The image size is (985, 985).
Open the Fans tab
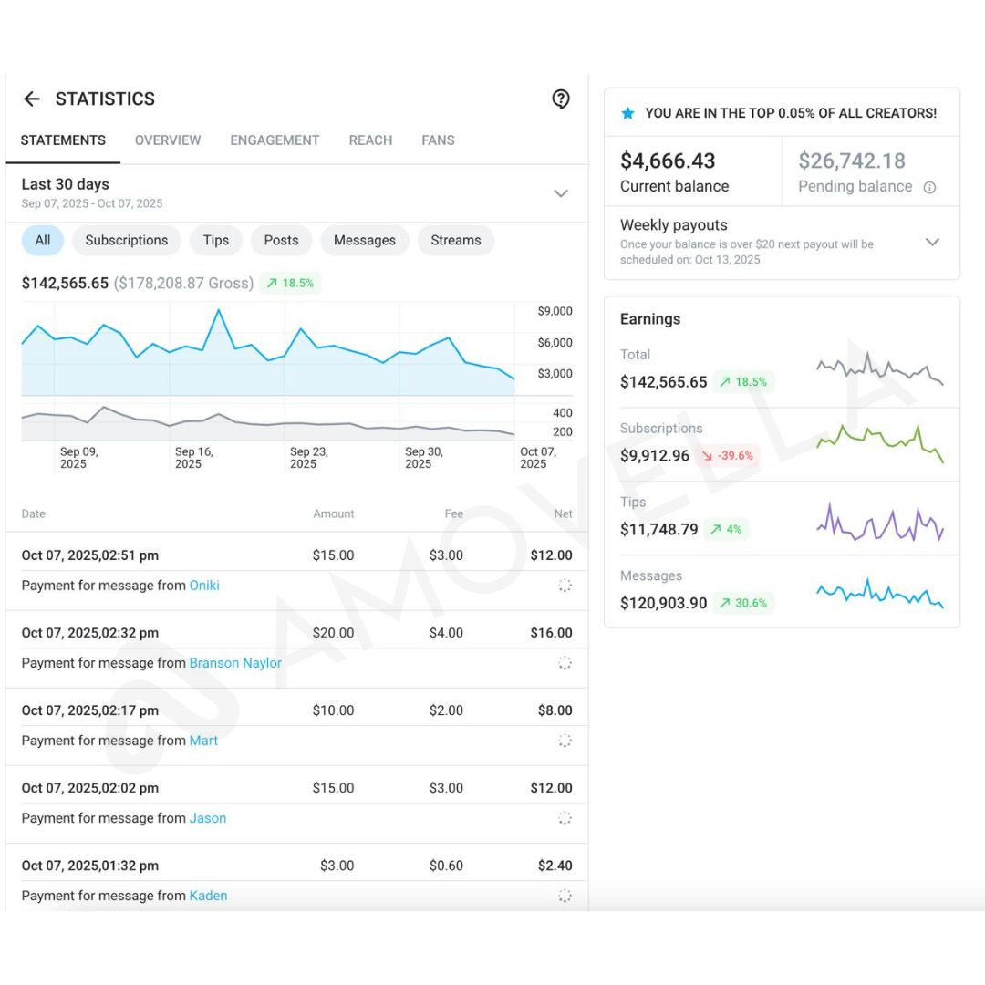click(438, 140)
